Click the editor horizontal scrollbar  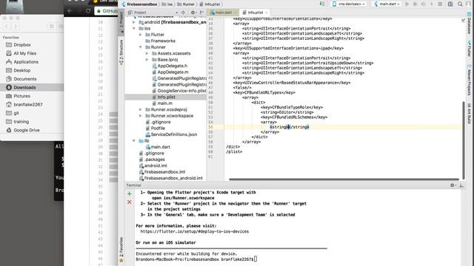[344, 180]
